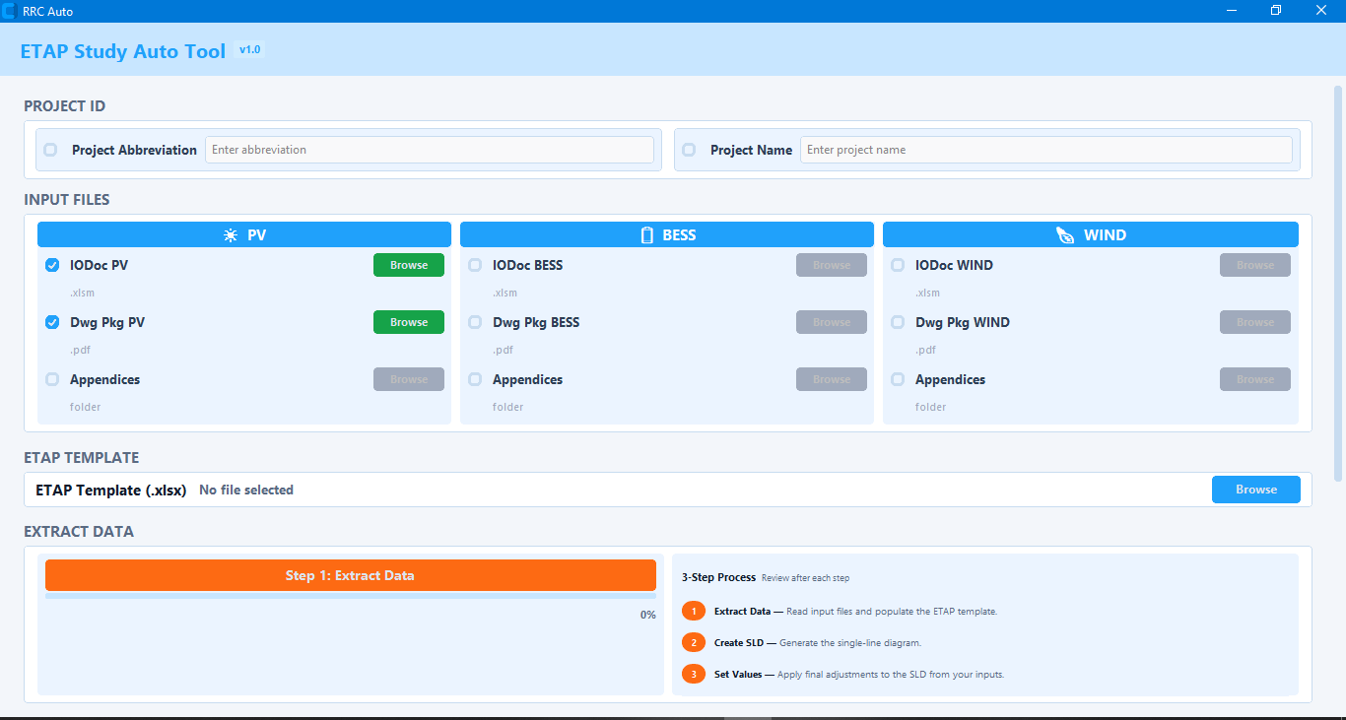Enable the Dwg Pkg WIND checkbox

click(x=898, y=322)
